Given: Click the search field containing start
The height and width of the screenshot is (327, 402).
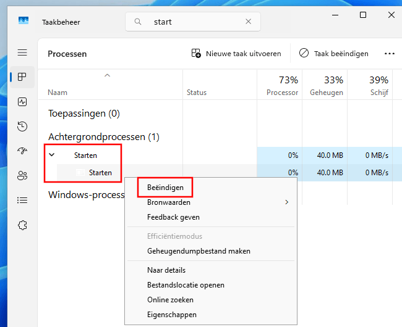Looking at the screenshot, I should (x=193, y=22).
